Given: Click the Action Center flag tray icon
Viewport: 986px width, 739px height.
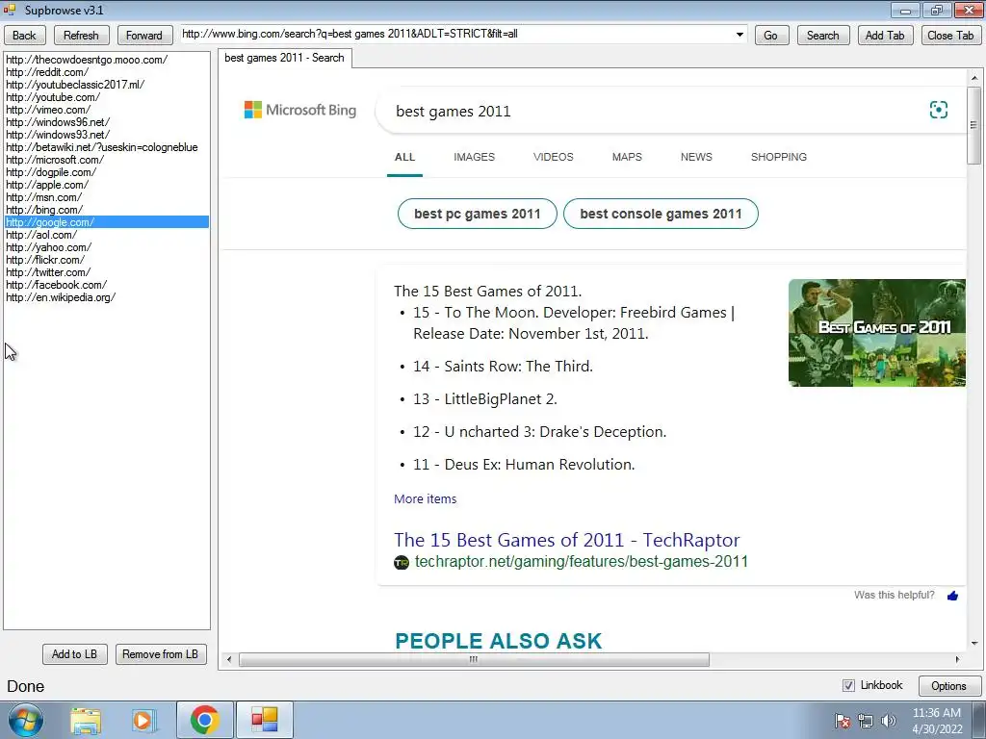Looking at the screenshot, I should (843, 721).
